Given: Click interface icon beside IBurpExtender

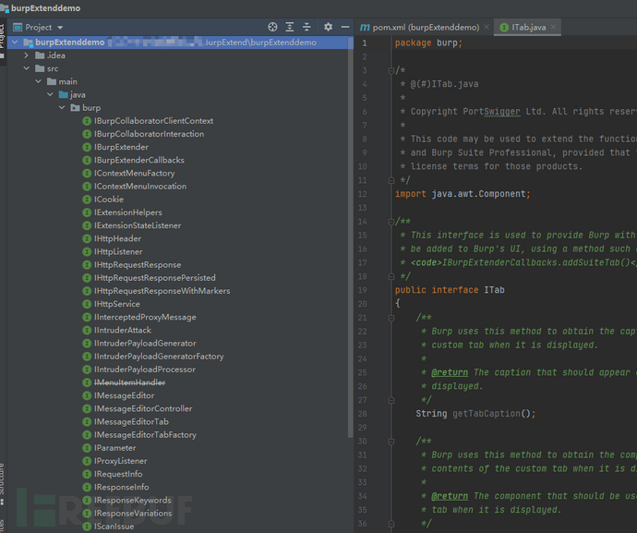Looking at the screenshot, I should pyautogui.click(x=87, y=147).
